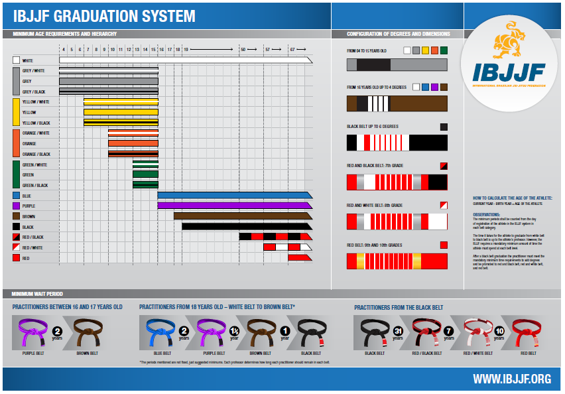Click the YELLOW / WHITE row label
The image size is (565, 394).
[36, 102]
